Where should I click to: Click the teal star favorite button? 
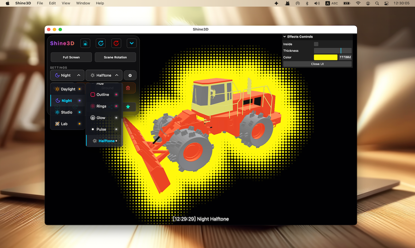click(129, 107)
